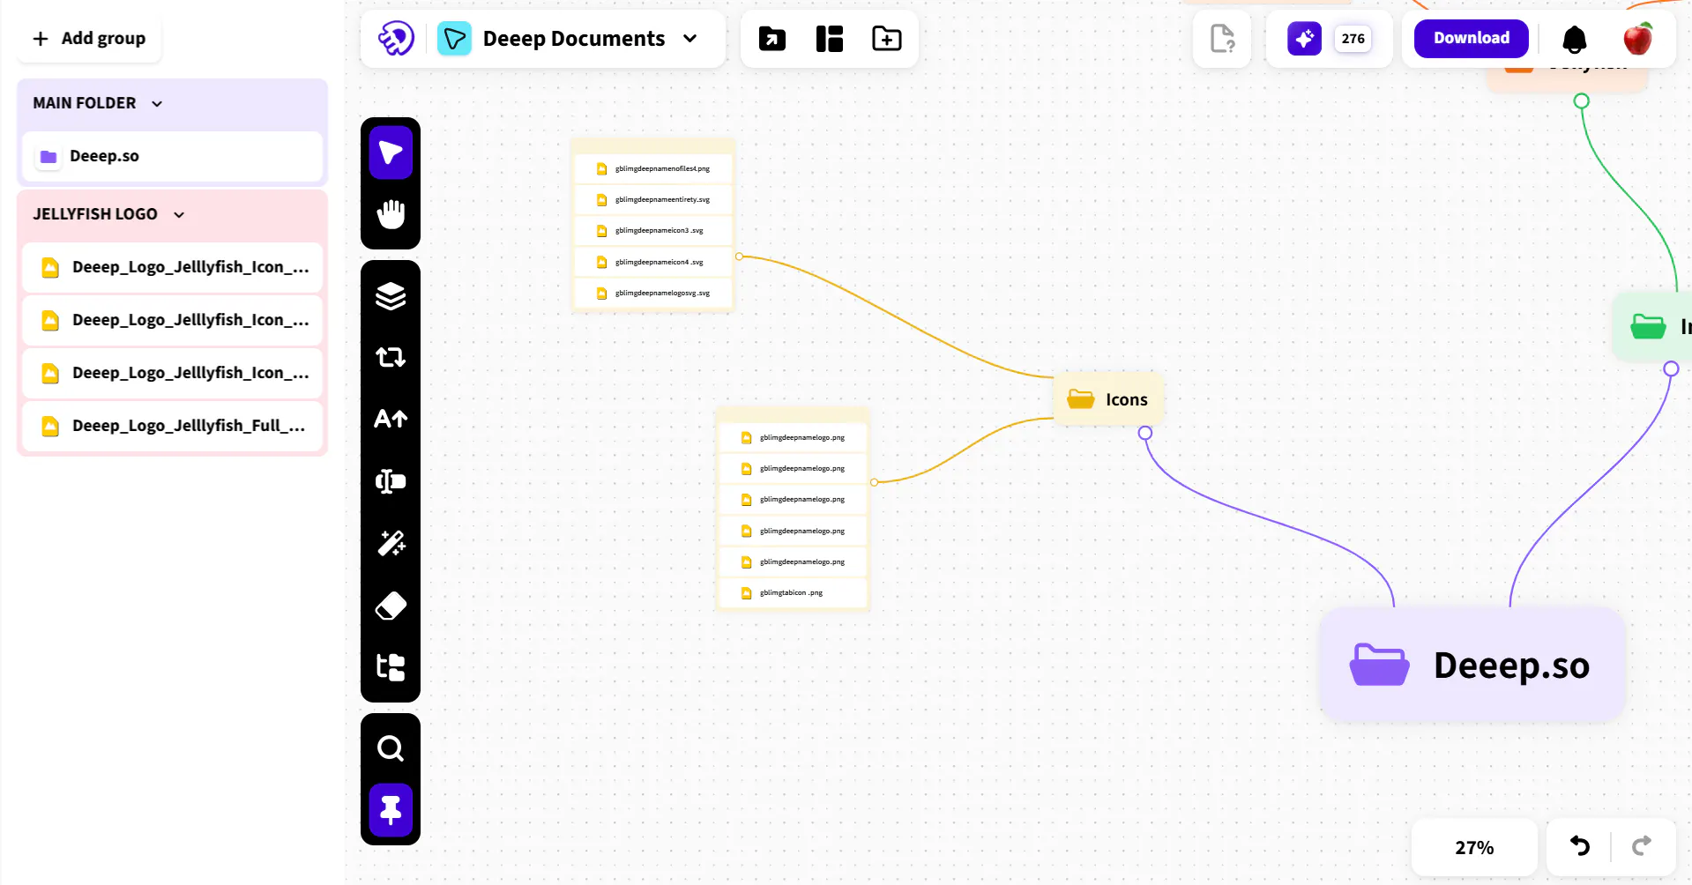This screenshot has height=885, width=1692.
Task: Click file gblimgdeepnamelogosvg .svg
Action: (653, 294)
